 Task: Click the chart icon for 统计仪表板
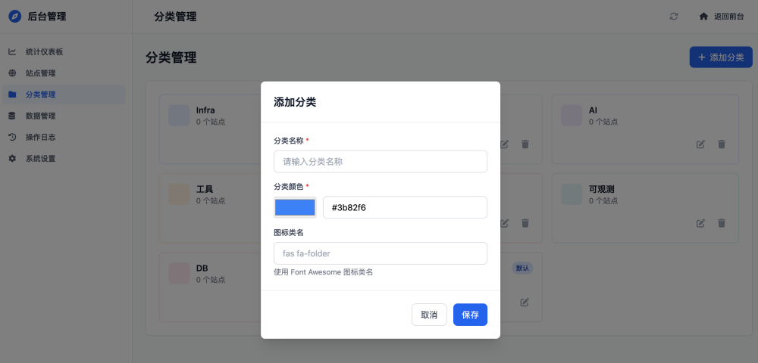[13, 52]
